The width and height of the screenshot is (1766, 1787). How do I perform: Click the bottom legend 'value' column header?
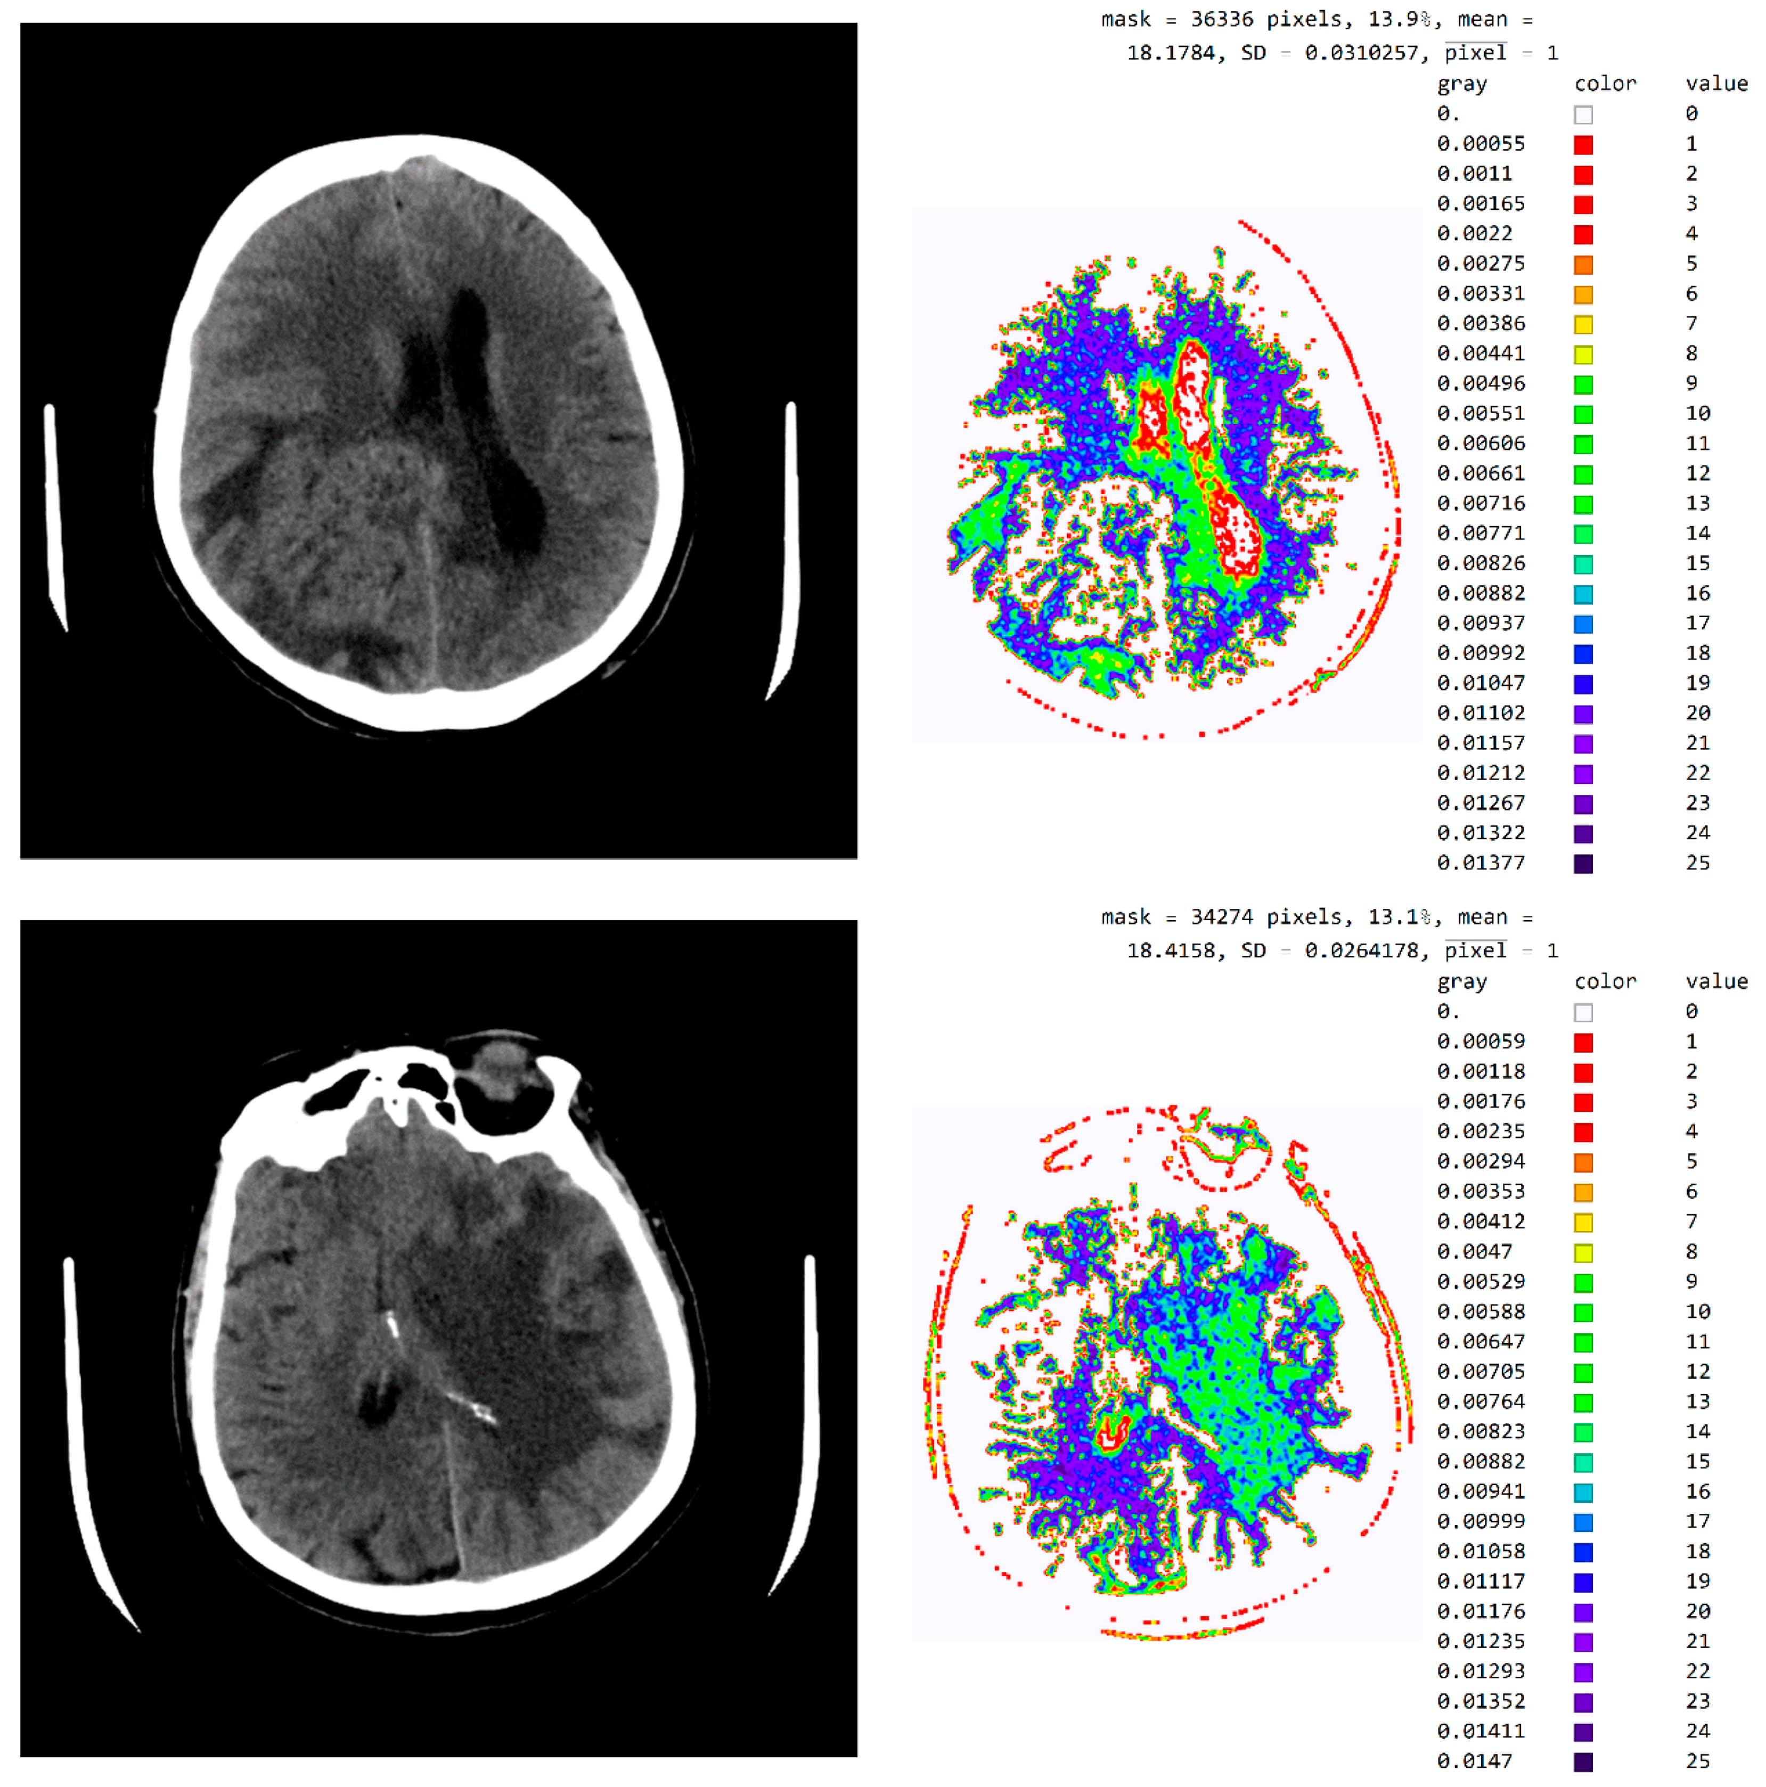(1716, 981)
